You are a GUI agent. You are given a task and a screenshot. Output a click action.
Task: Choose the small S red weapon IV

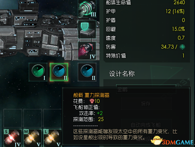click(x=13, y=138)
